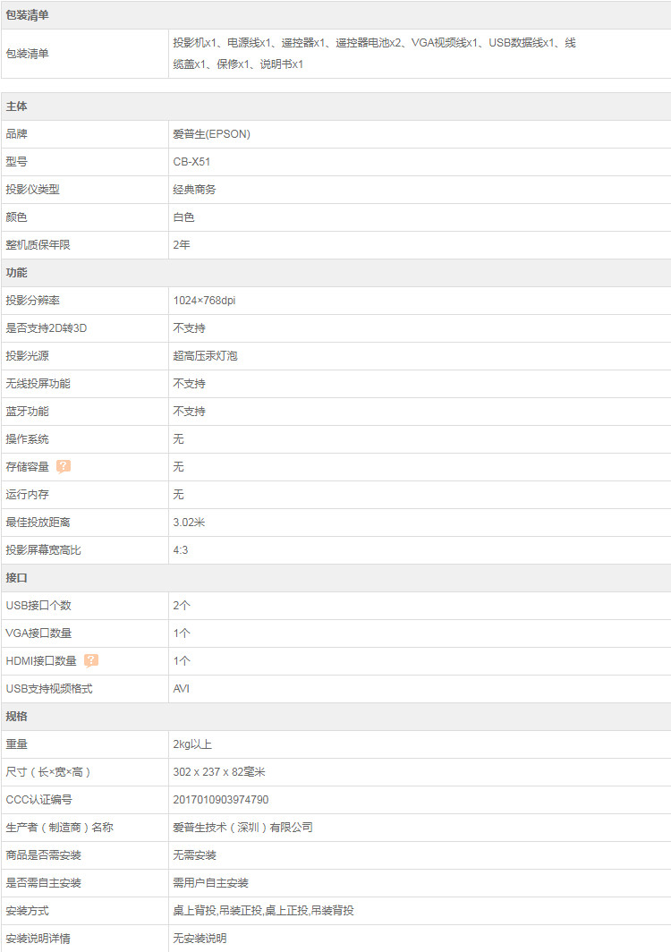
Task: Click the 投影屏幕宽高比 row label
Action: (x=43, y=550)
